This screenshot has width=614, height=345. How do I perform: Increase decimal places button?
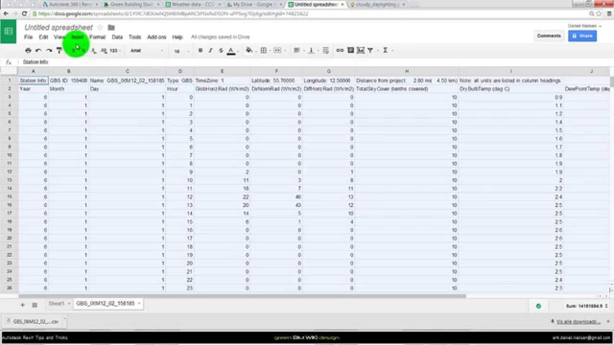(104, 50)
